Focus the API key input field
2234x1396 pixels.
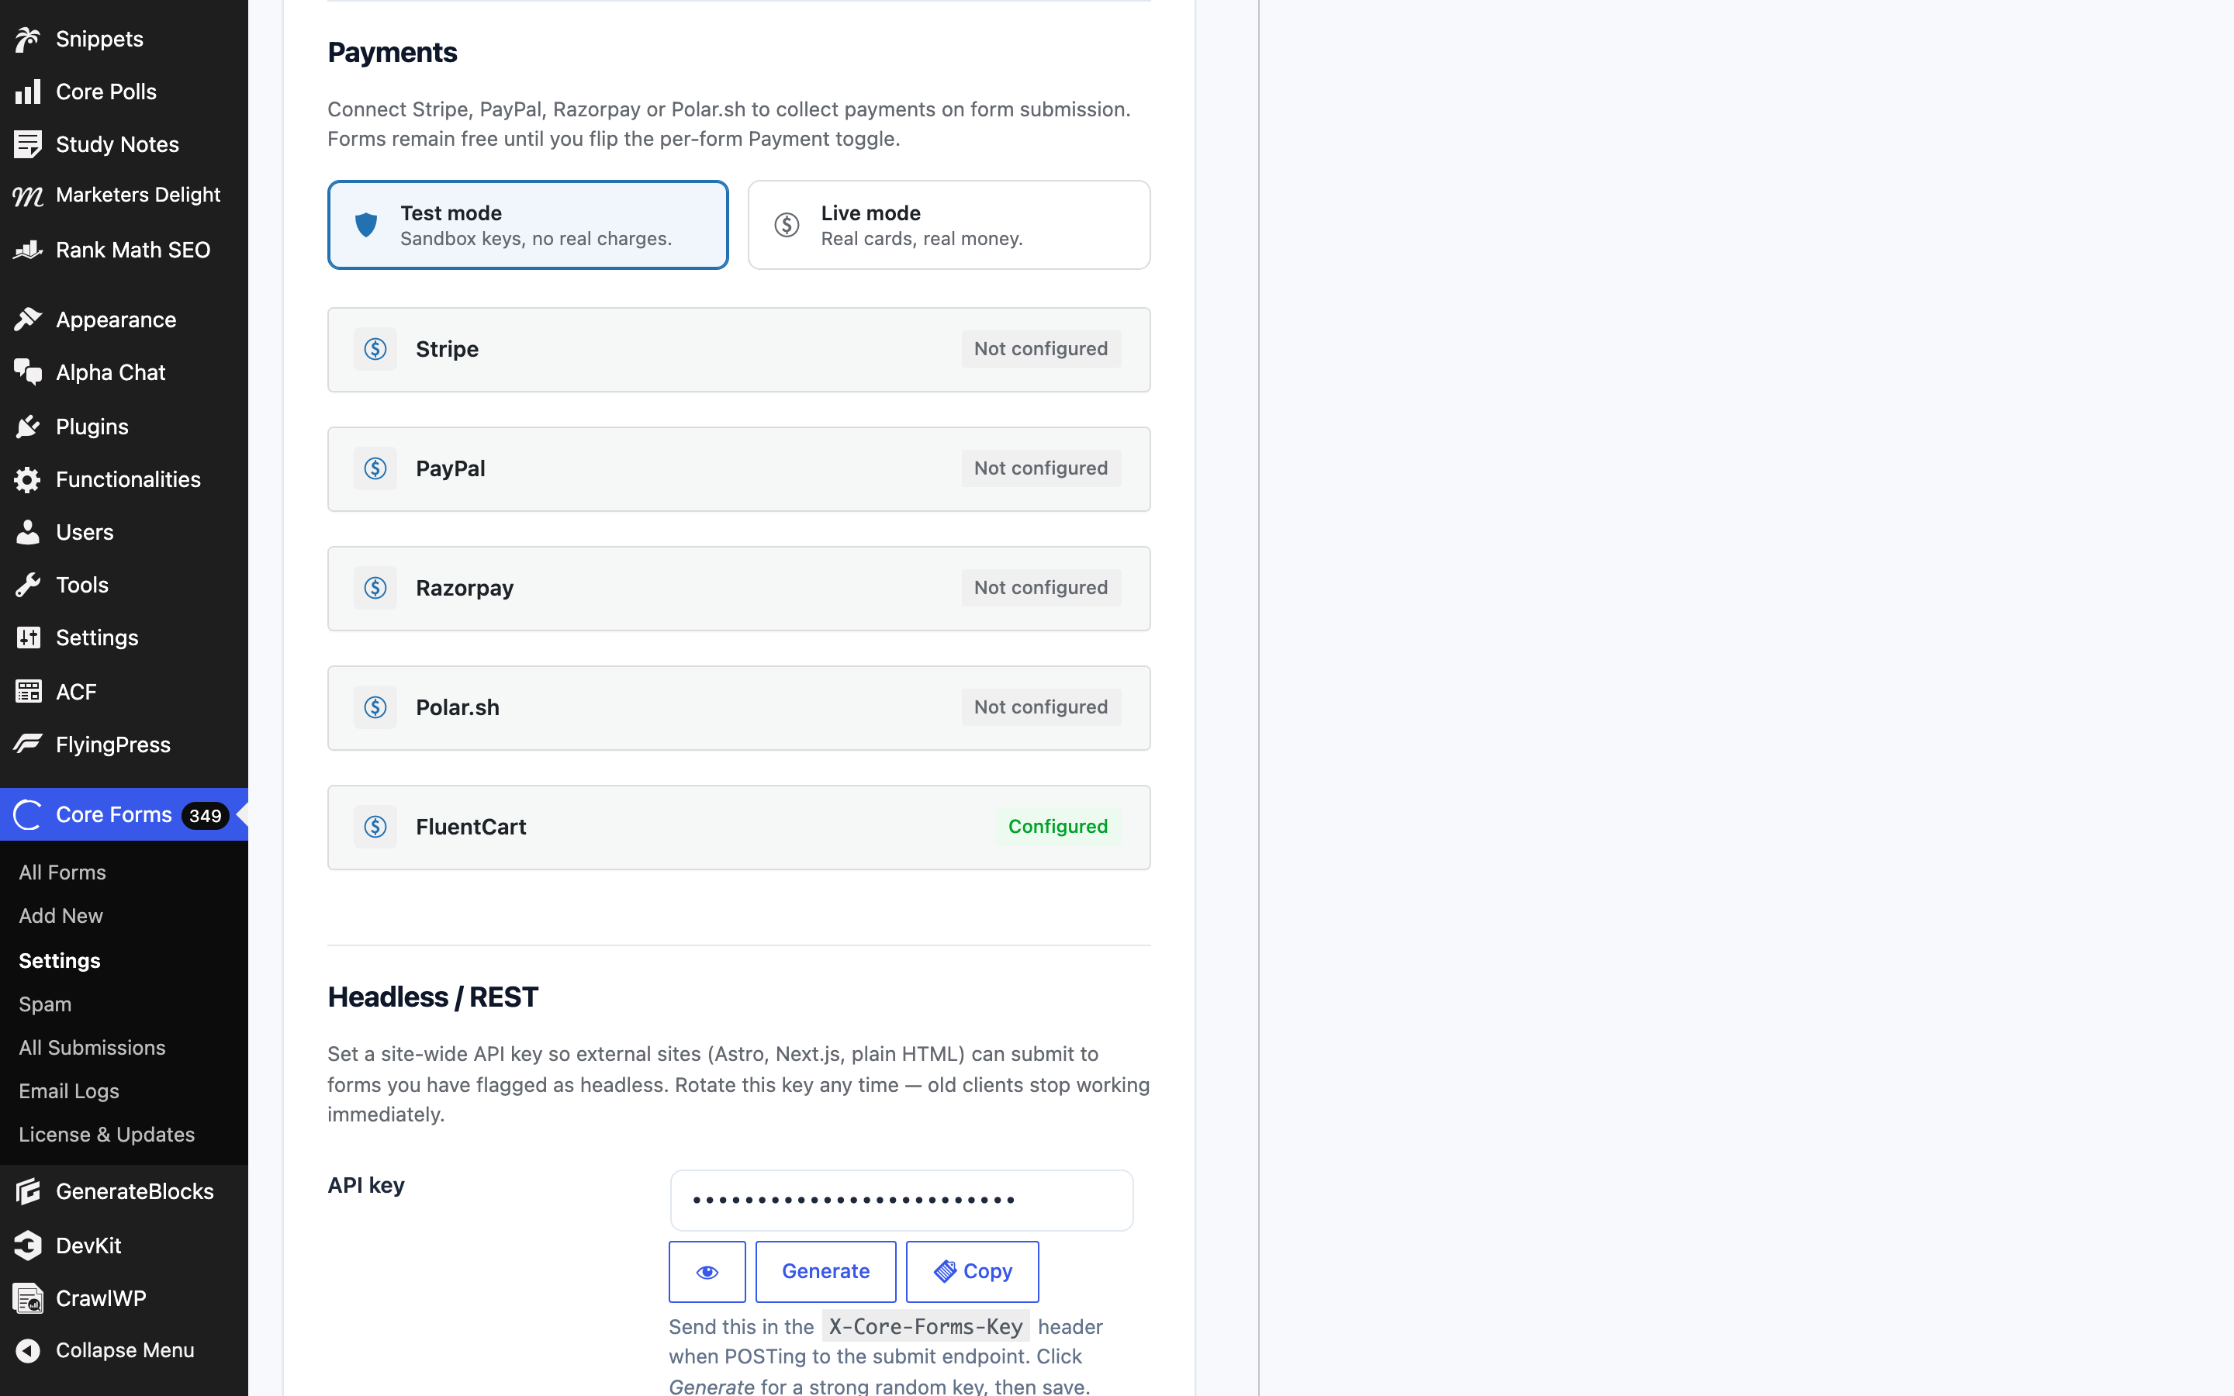pyautogui.click(x=901, y=1201)
